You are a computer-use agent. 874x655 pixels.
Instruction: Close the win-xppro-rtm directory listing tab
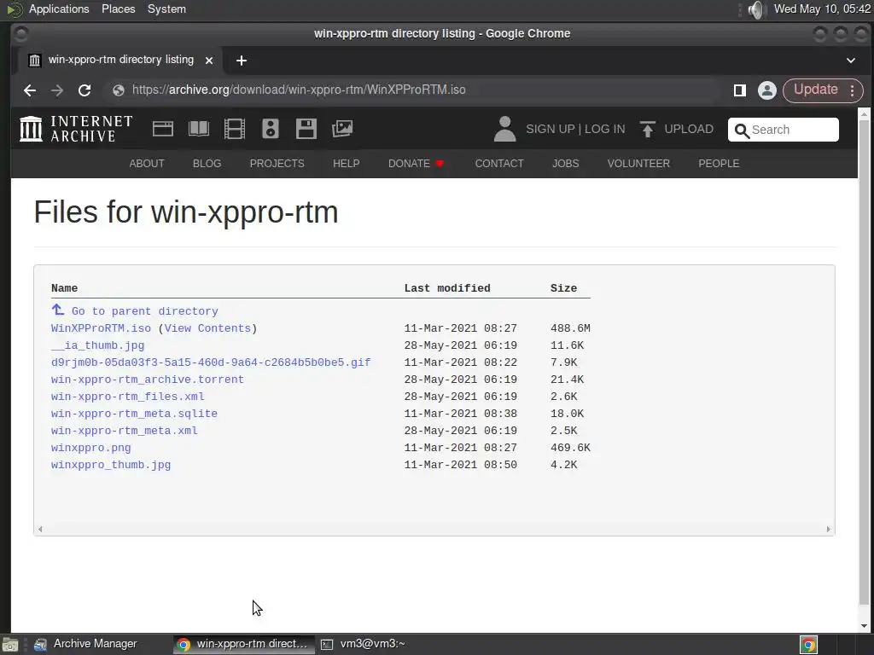pyautogui.click(x=209, y=61)
